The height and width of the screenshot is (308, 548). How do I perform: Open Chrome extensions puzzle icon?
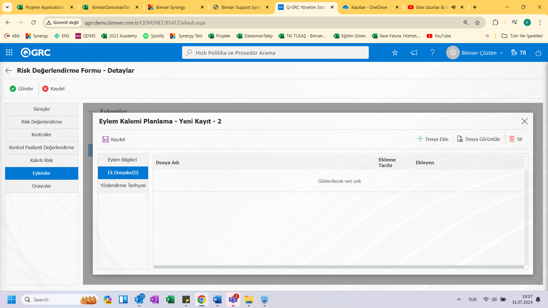click(x=495, y=23)
